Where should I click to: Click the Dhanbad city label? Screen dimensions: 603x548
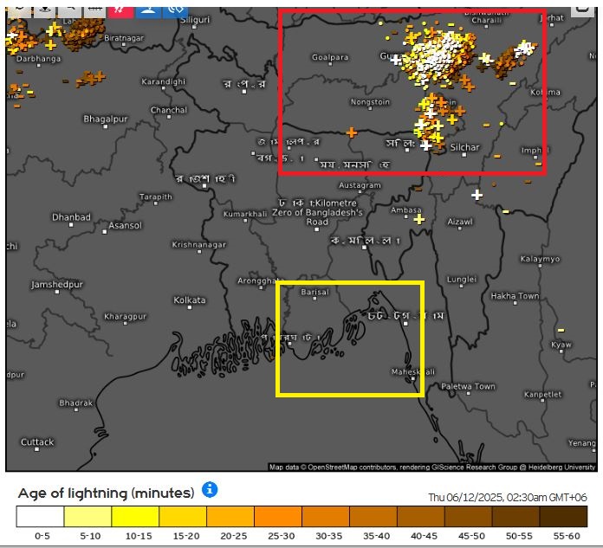tap(72, 217)
